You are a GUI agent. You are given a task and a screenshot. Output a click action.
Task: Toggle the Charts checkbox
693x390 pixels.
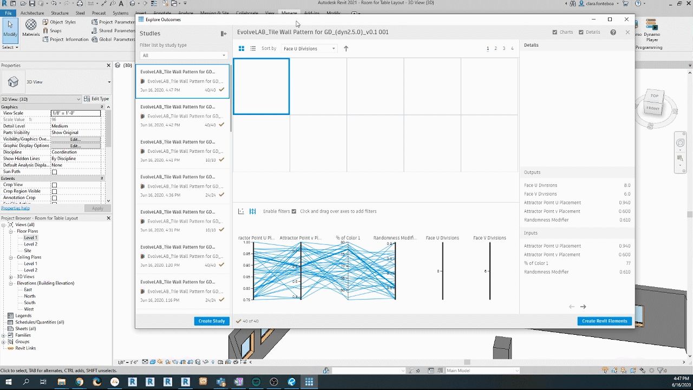pyautogui.click(x=555, y=32)
